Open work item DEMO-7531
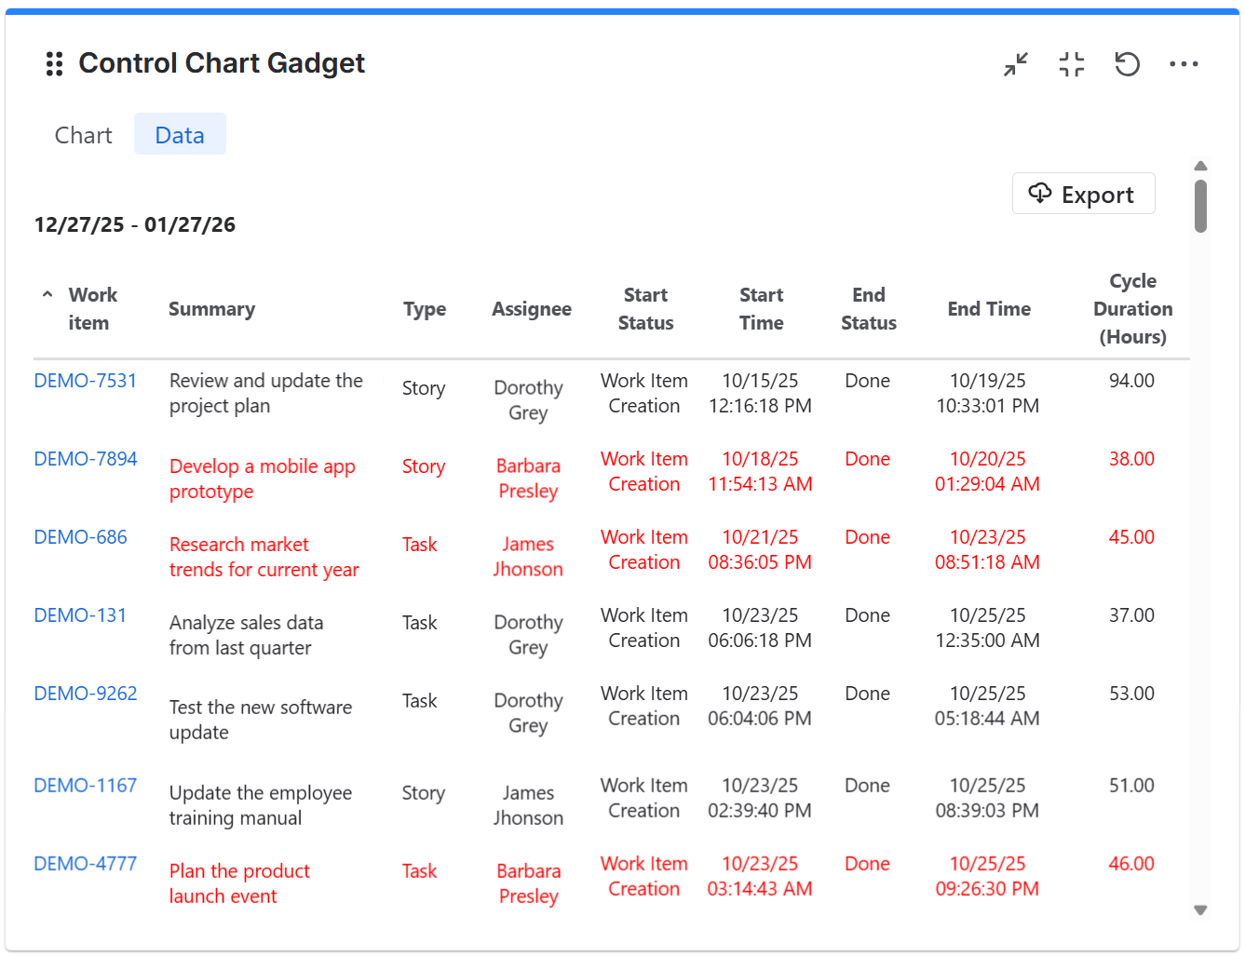This screenshot has width=1245, height=958. pyautogui.click(x=85, y=380)
